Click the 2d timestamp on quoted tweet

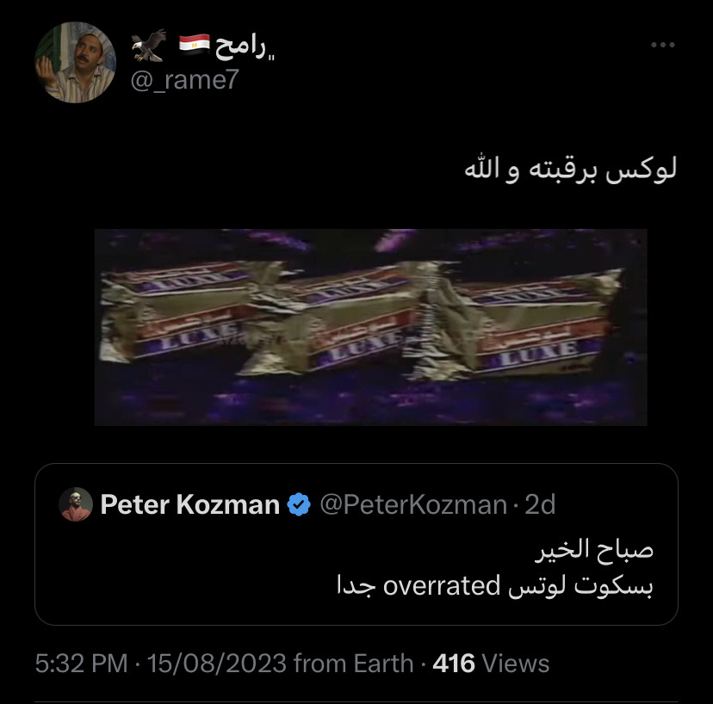click(540, 504)
